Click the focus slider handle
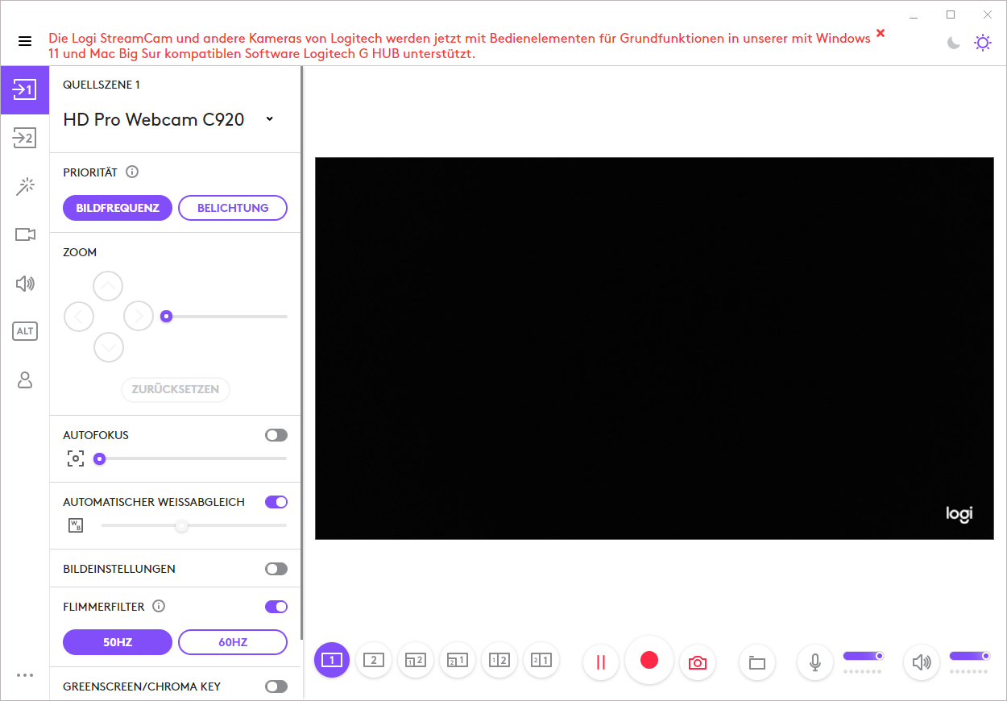 99,458
